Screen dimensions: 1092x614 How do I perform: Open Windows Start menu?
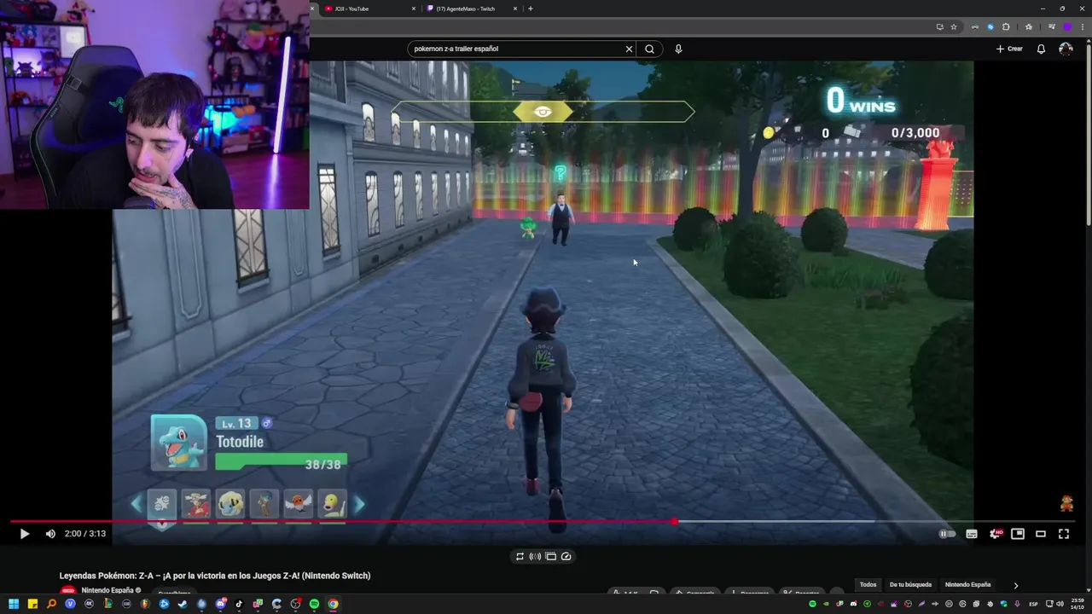pos(14,604)
